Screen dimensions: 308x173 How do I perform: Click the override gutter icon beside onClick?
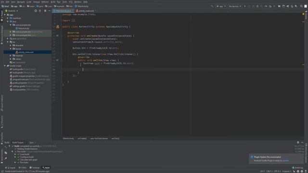(x=57, y=60)
